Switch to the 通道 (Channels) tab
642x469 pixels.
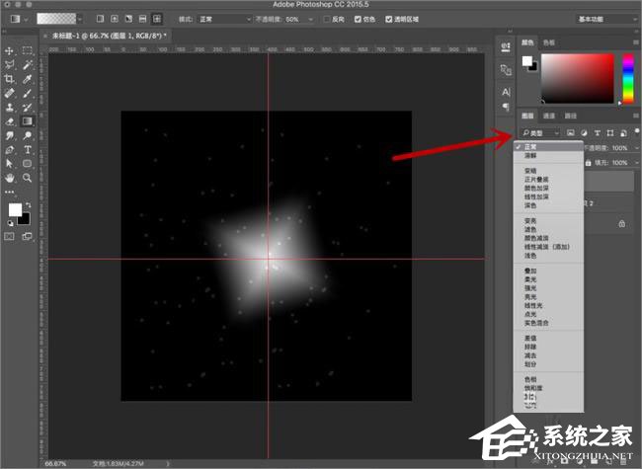point(548,116)
